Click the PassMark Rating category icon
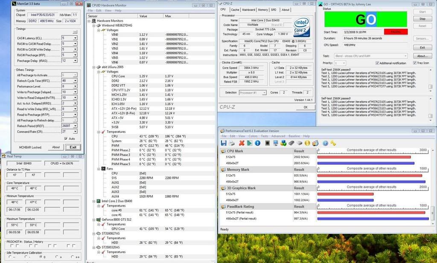This screenshot has width=437, height=263. 223,207
